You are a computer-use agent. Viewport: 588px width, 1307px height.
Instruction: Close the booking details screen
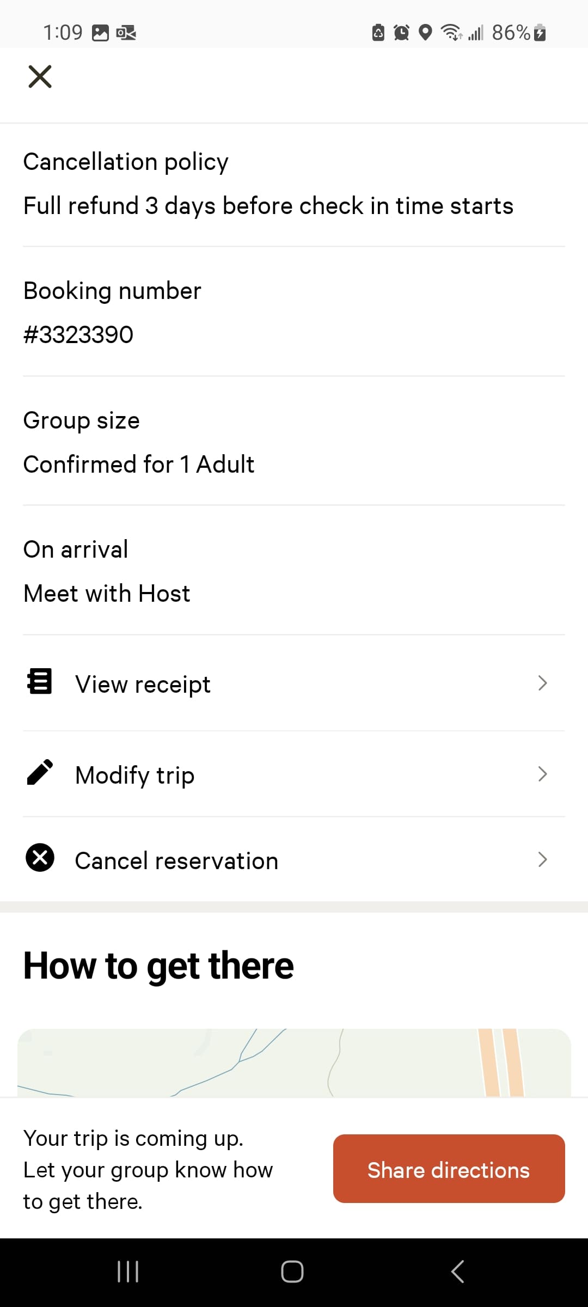40,76
